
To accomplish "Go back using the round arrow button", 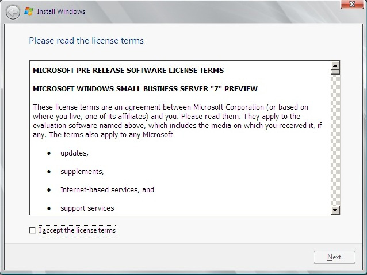I will pos(13,12).
